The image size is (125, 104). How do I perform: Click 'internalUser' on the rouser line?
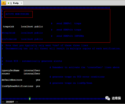coord(32,74)
